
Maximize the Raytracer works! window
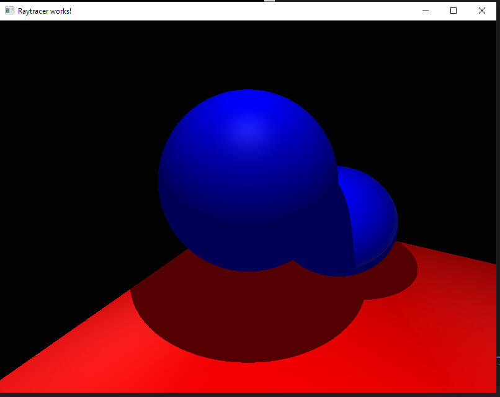coord(453,11)
